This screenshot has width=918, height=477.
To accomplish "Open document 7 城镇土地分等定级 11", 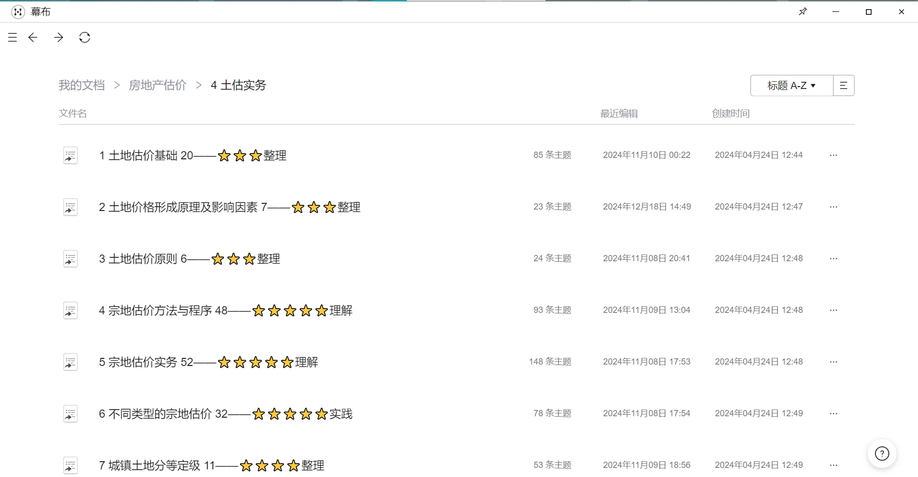I will (x=211, y=466).
